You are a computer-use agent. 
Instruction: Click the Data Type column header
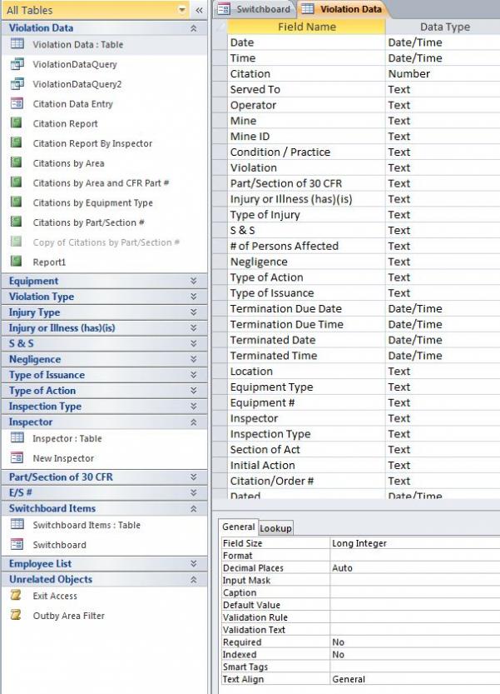(443, 27)
